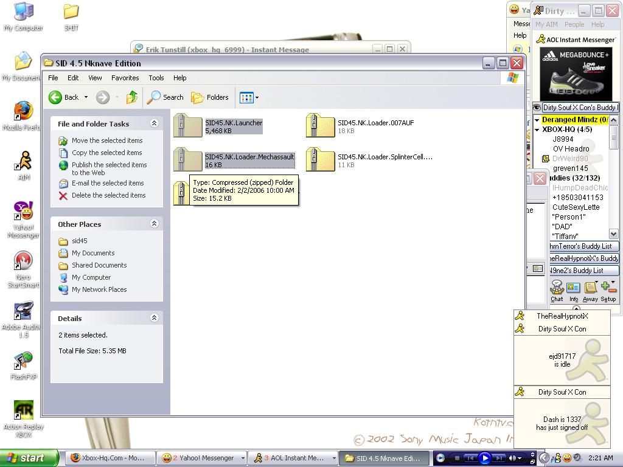Open Mozilla Firefox desktop shortcut
The width and height of the screenshot is (623, 467).
coord(23,116)
